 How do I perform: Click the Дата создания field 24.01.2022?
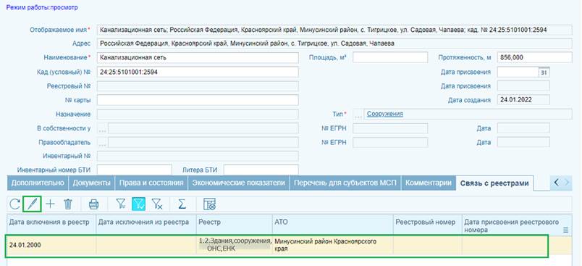tap(523, 100)
